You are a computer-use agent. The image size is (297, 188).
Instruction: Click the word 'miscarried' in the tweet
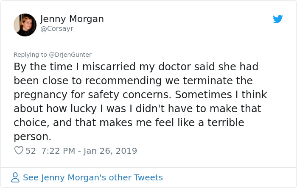(109, 67)
